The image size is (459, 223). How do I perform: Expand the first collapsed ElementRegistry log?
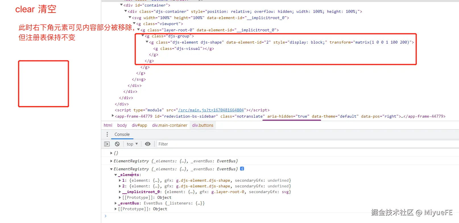pyautogui.click(x=111, y=161)
